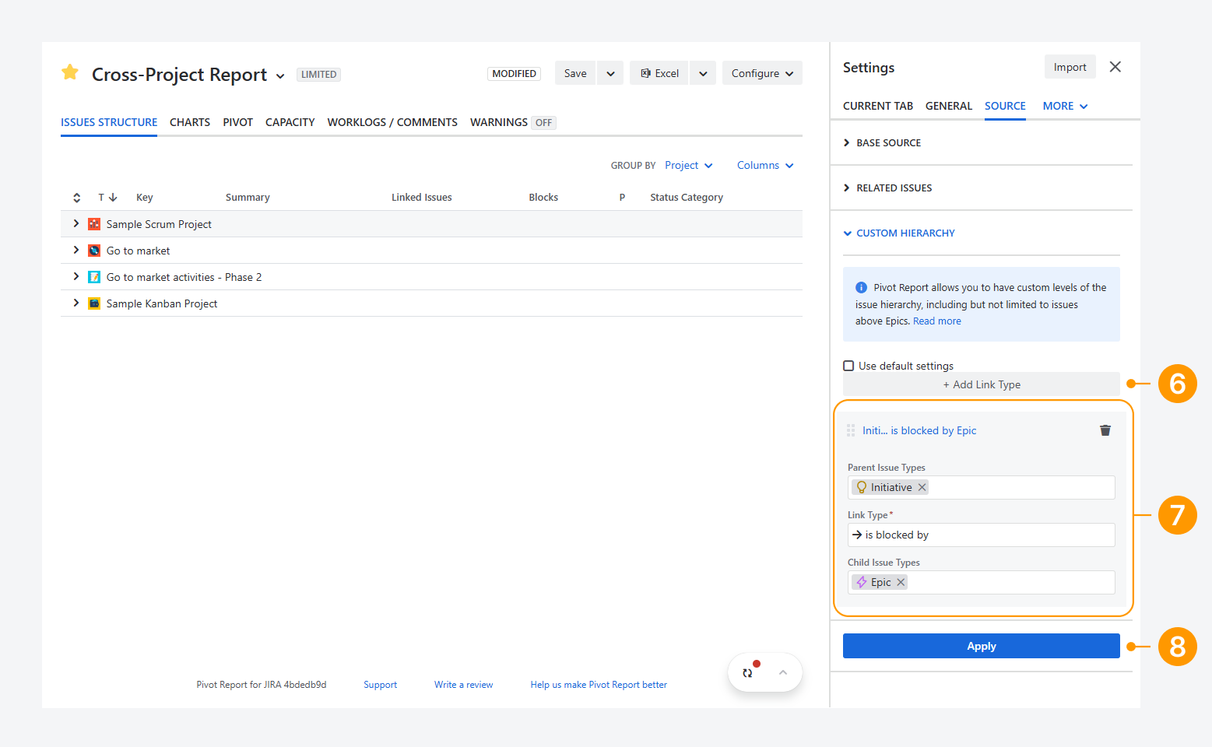1212x747 pixels.
Task: Apply the custom hierarchy settings
Action: click(x=982, y=646)
